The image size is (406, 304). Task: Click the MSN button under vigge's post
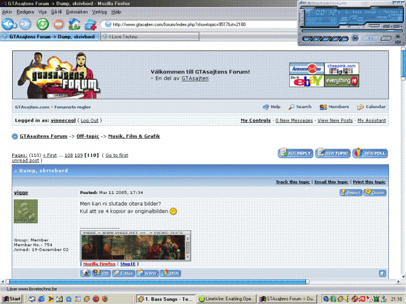pyautogui.click(x=170, y=273)
